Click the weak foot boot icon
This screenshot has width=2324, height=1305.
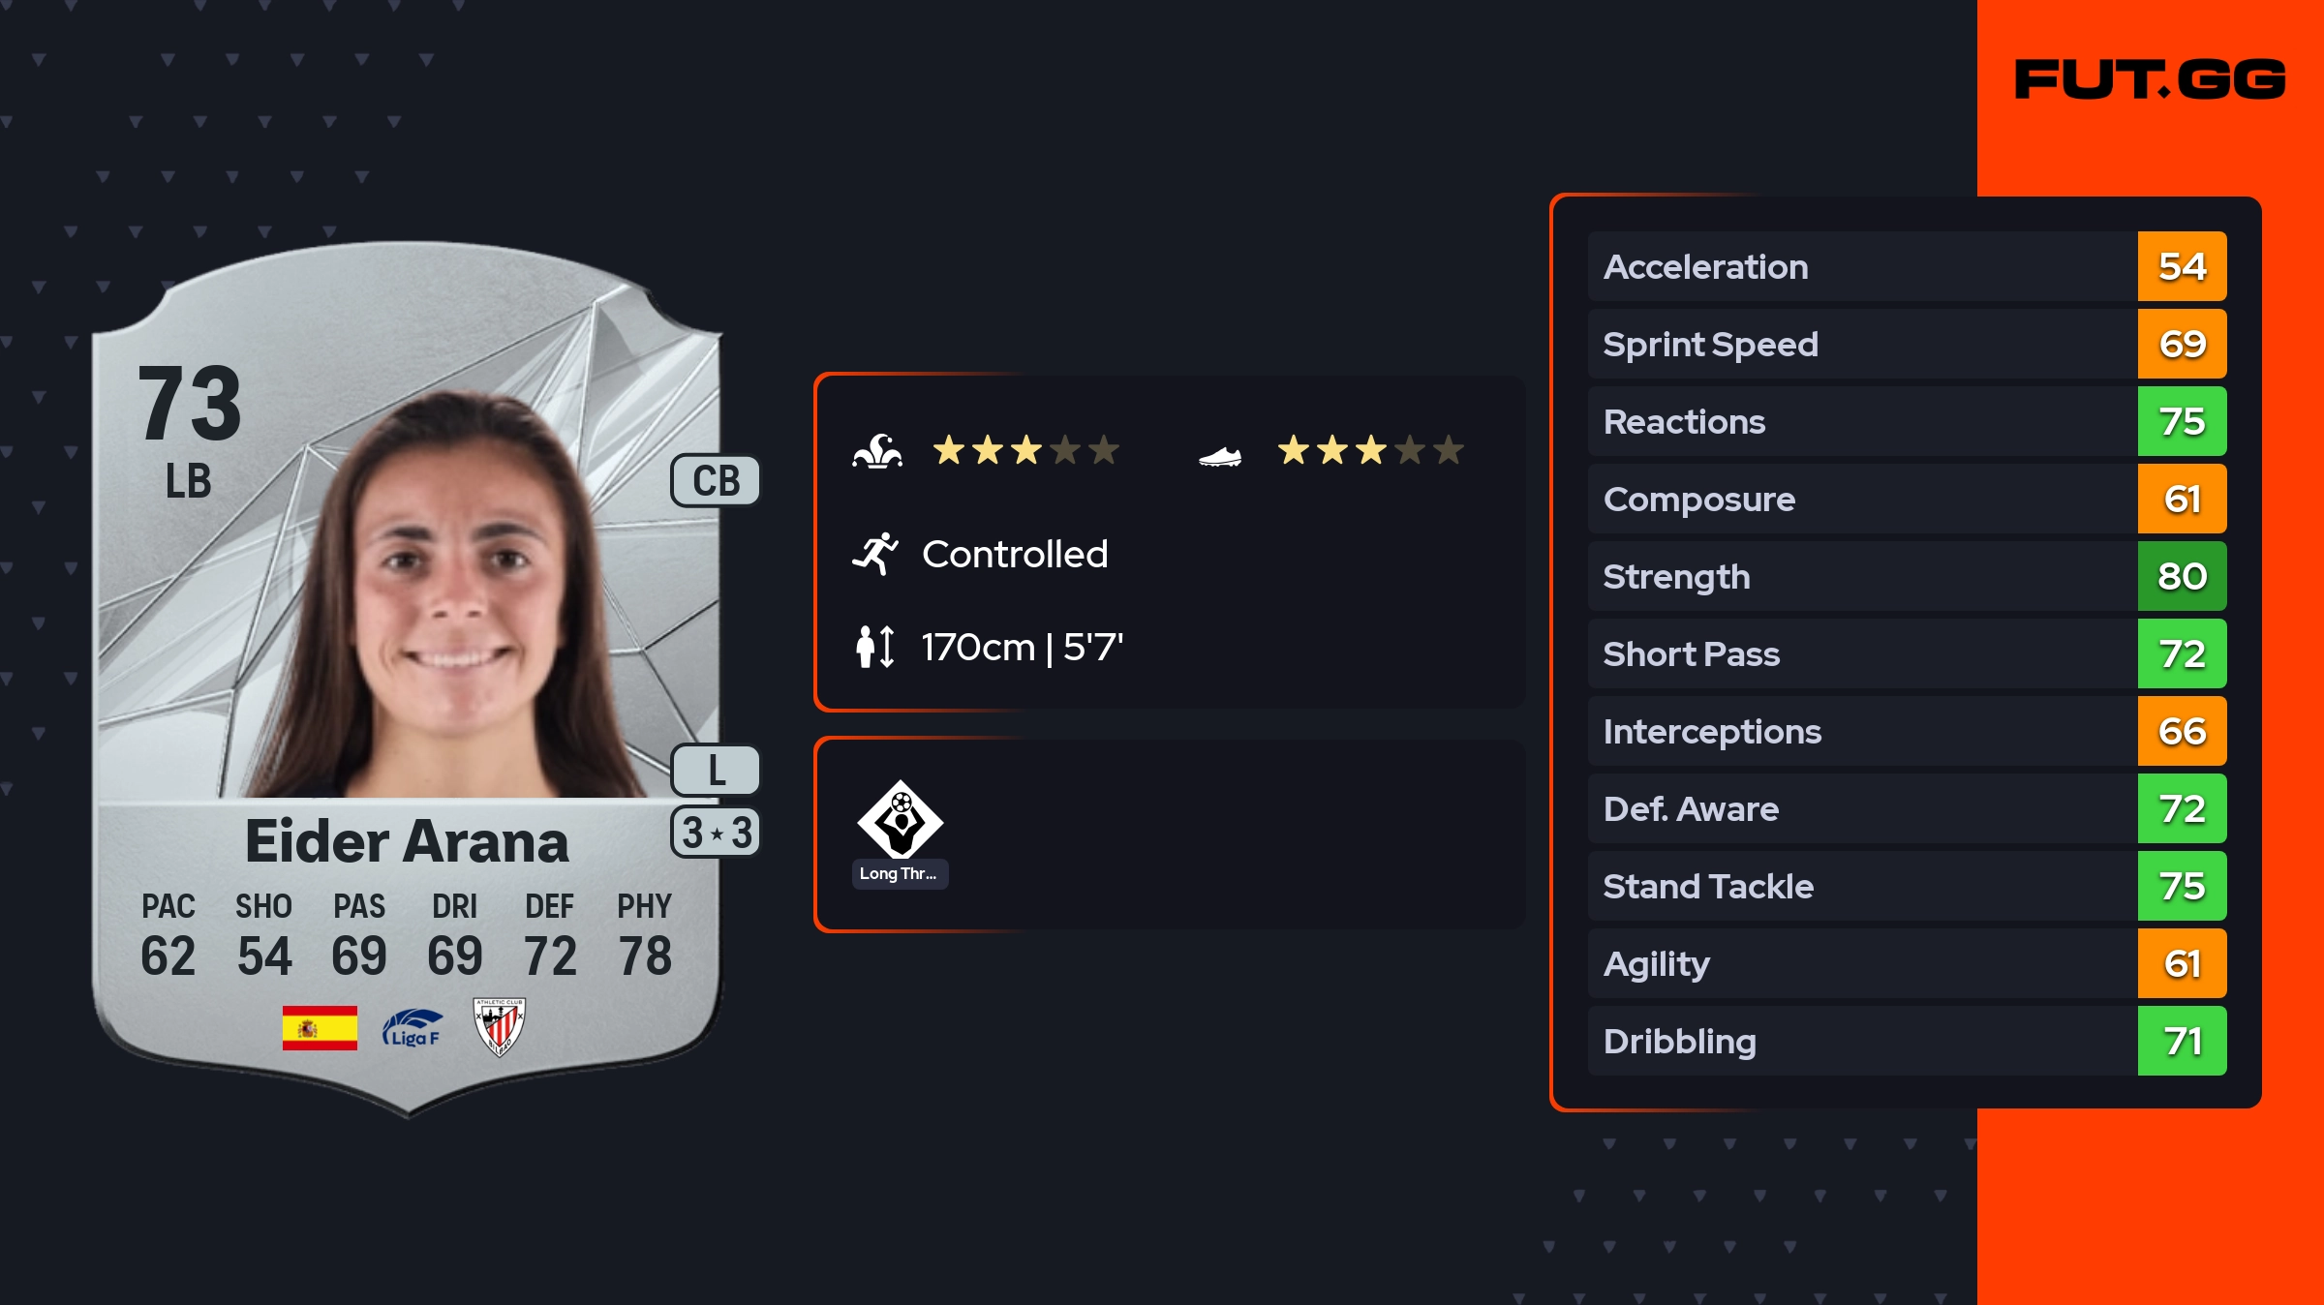1220,455
